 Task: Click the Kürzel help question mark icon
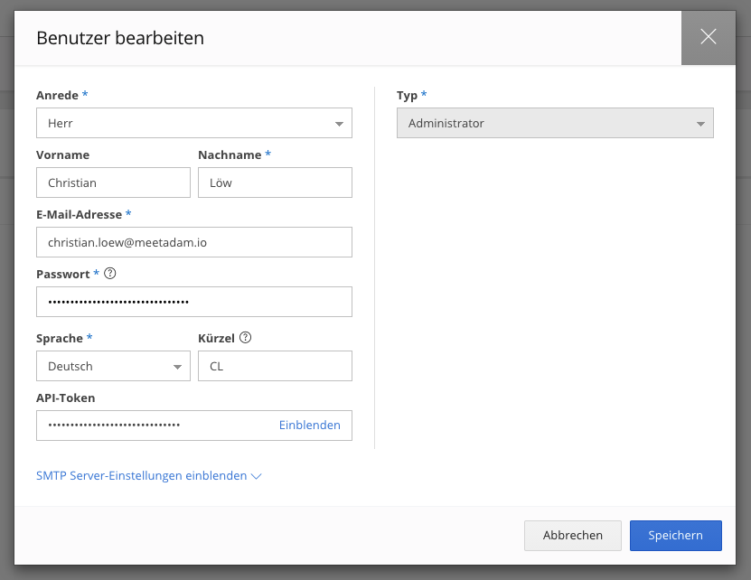point(245,338)
